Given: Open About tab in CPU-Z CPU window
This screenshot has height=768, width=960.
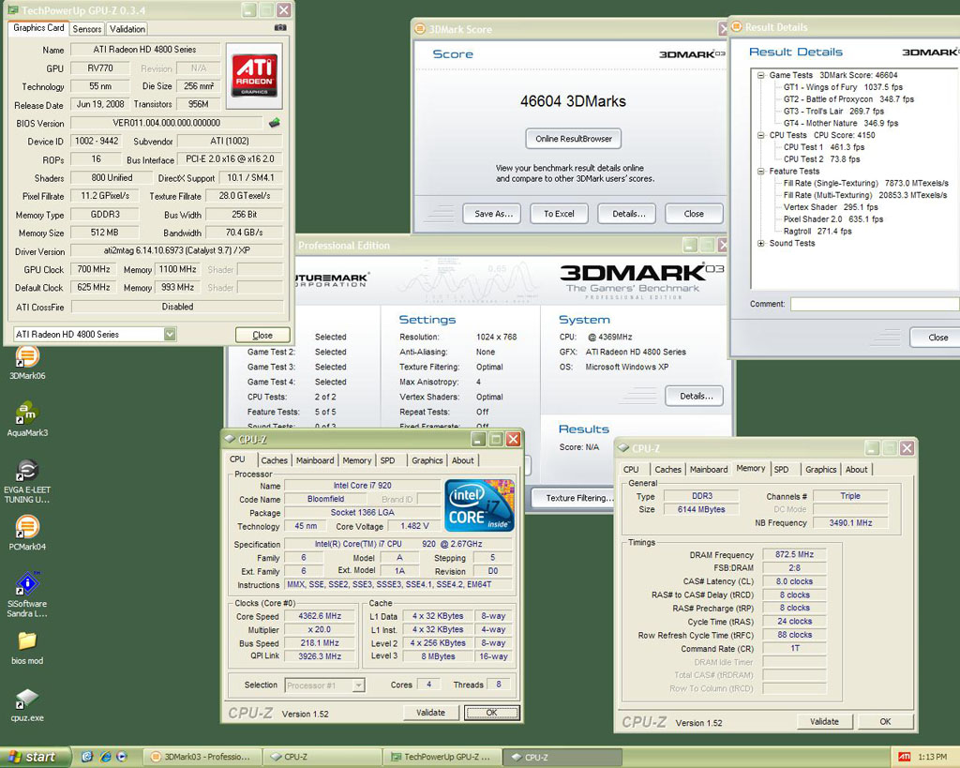Looking at the screenshot, I should 463,460.
